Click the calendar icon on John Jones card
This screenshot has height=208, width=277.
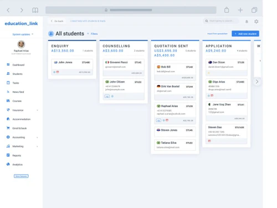coord(58,72)
